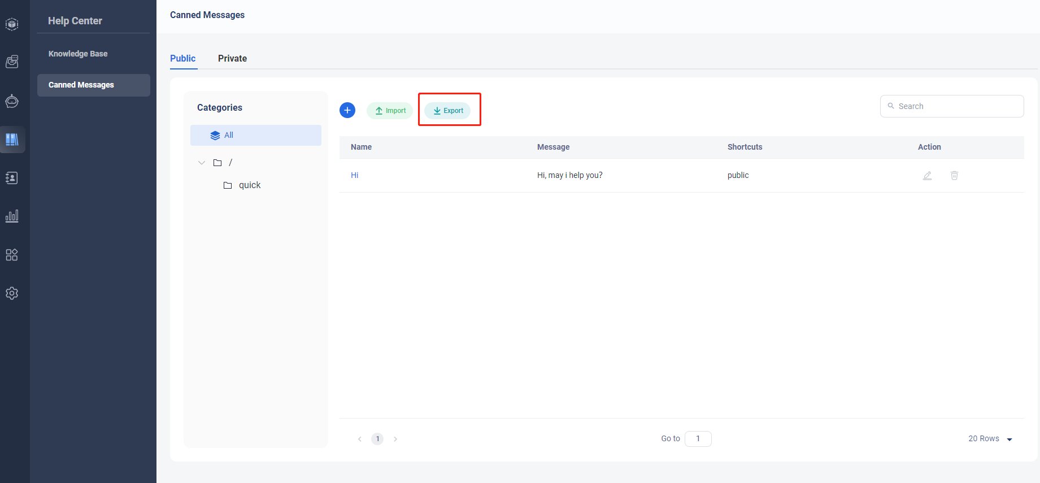
Task: Open the apps grid icon in sidebar
Action: tap(12, 255)
